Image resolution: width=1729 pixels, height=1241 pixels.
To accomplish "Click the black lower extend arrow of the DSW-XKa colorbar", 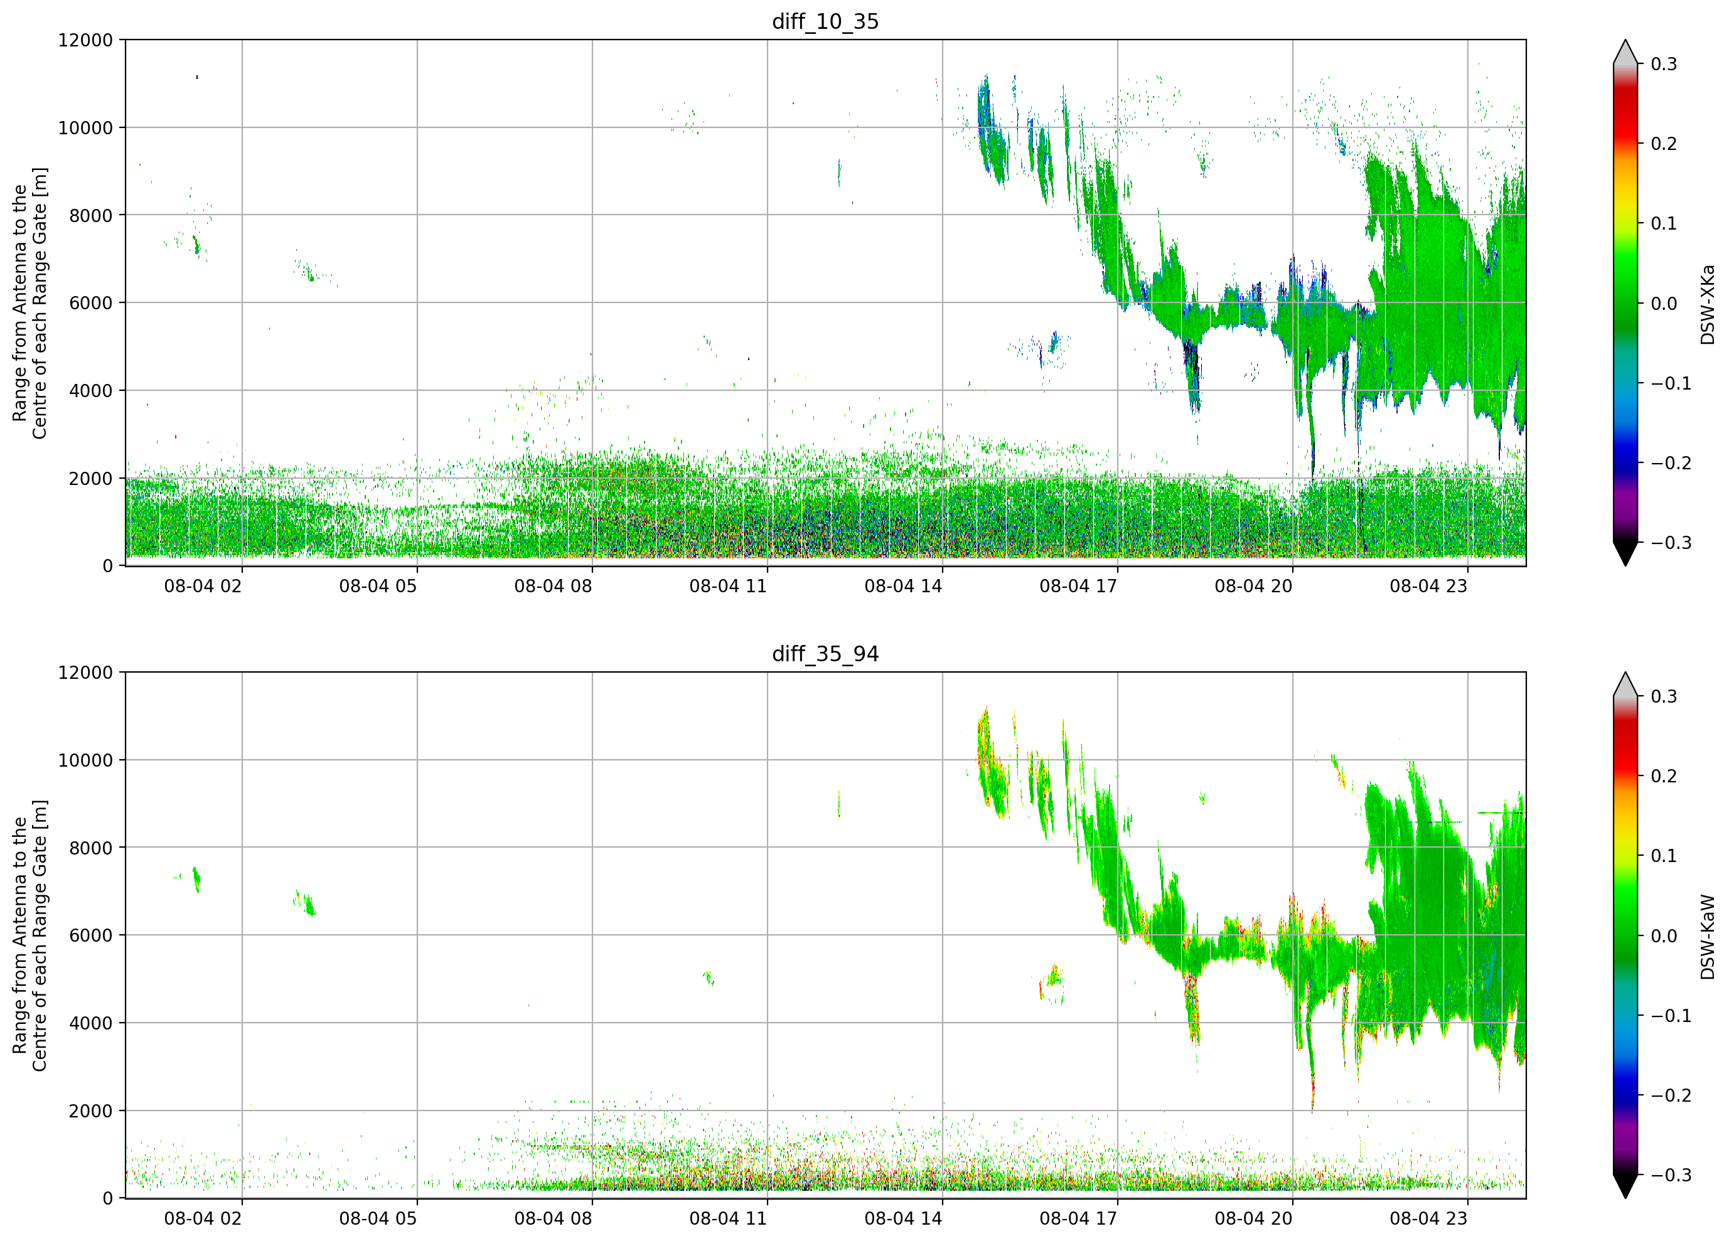I will tap(1625, 553).
